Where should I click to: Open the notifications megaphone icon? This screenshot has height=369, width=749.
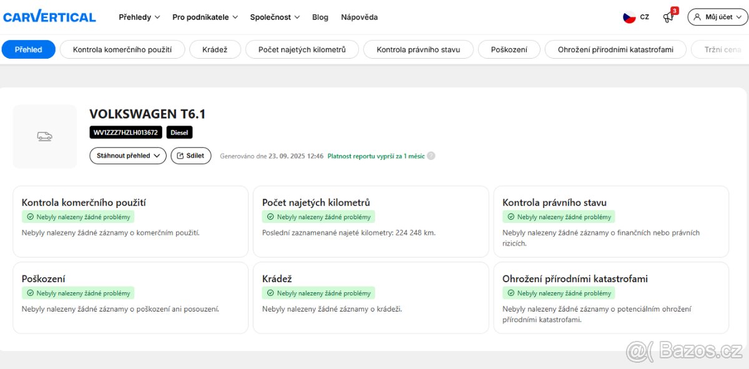668,17
